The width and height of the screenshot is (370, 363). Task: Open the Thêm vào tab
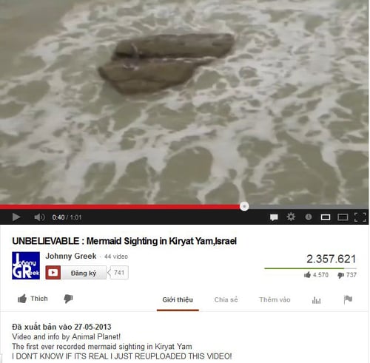point(275,299)
